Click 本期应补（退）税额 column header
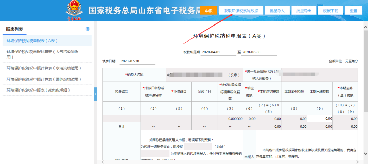368x165 pixels. [x=345, y=92]
